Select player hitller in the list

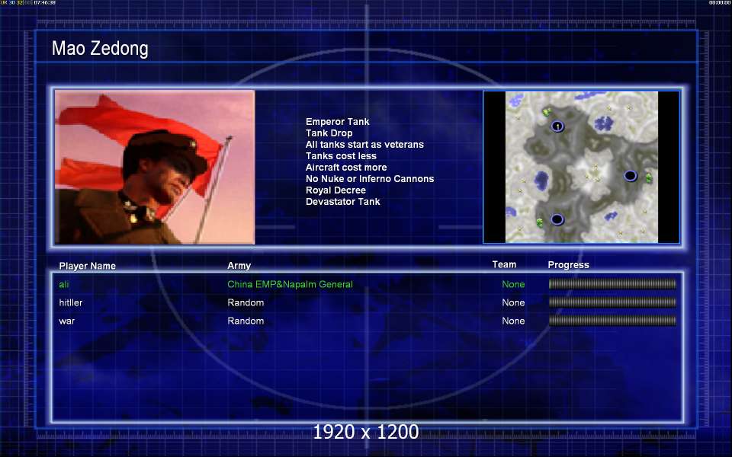coord(71,302)
